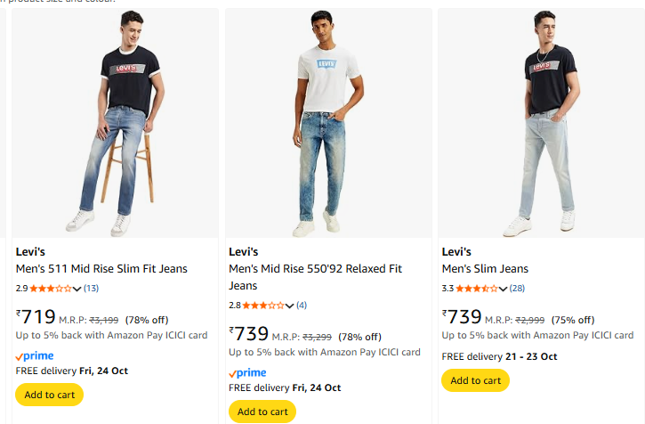Screen dimensions: 645x424
Task: Add Men's Slim Jeans to cart
Action: (475, 380)
